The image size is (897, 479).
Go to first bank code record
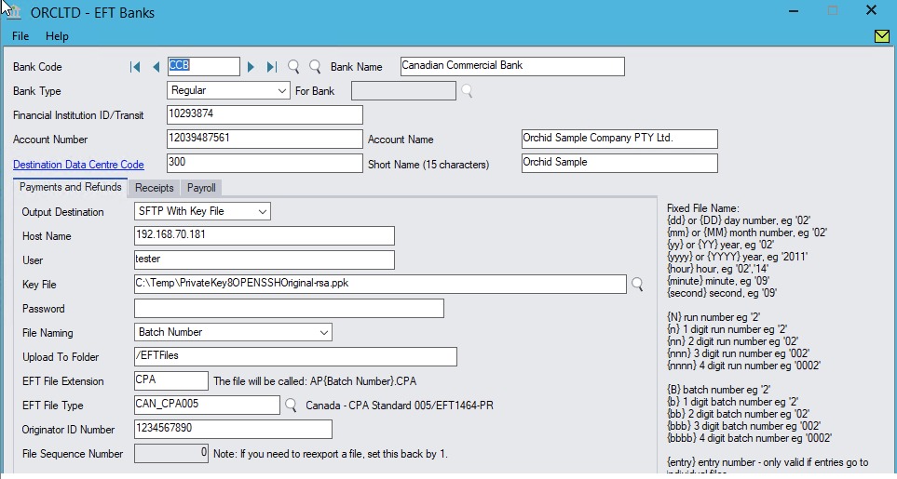135,67
